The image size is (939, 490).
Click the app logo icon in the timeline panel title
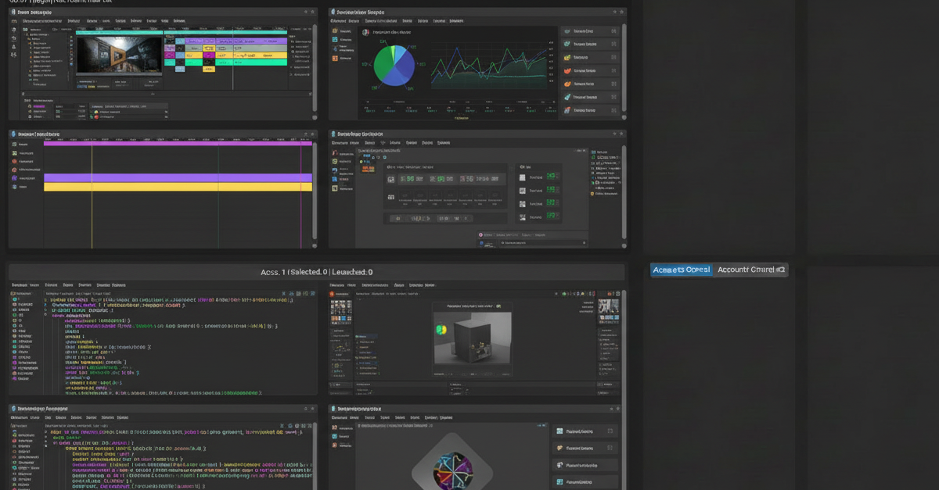(x=13, y=134)
